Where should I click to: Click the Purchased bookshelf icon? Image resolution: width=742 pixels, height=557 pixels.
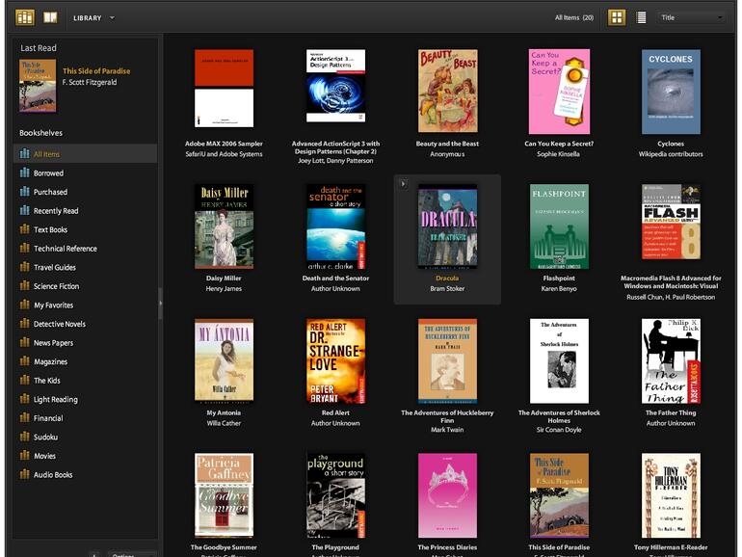point(25,192)
